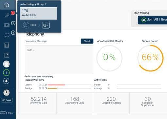Send the supervisor message
This screenshot has width=167, height=119.
pos(87,41)
